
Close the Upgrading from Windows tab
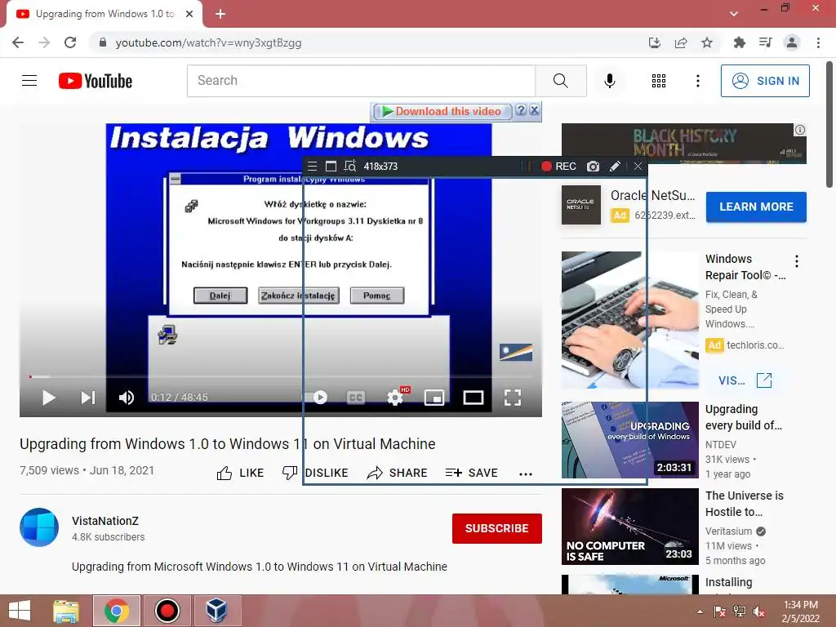[189, 14]
